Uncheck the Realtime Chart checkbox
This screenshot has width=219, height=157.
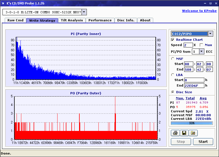click(173, 40)
